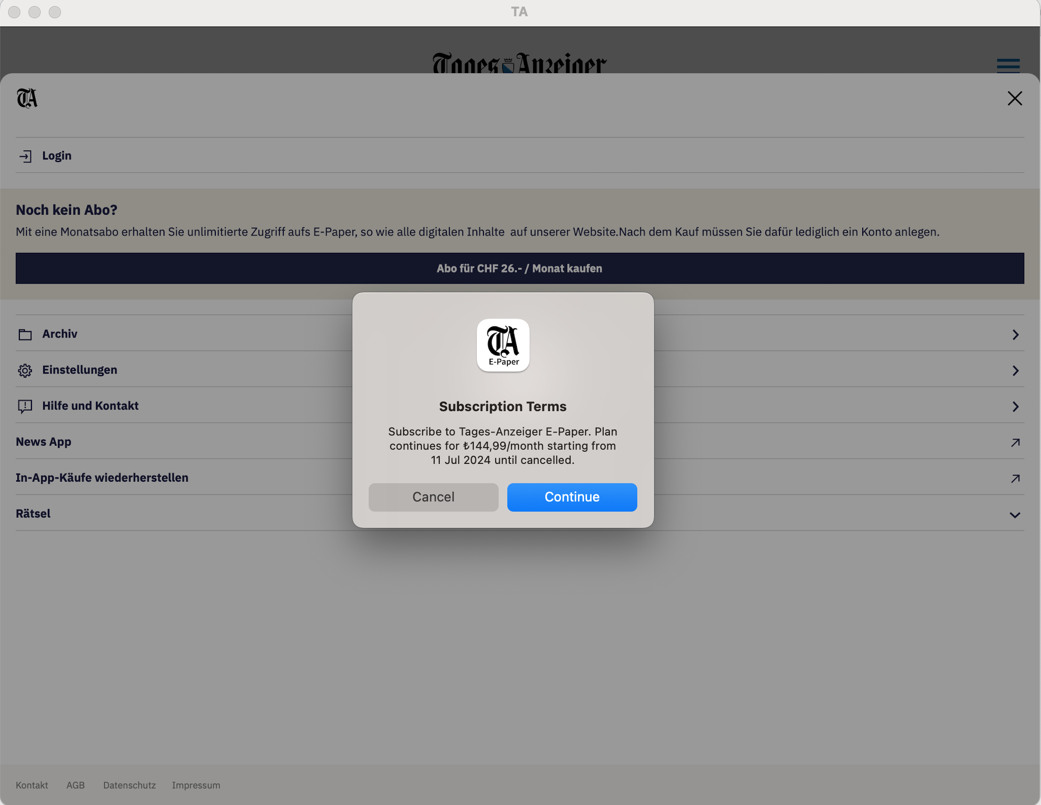Viewport: 1041px width, 805px height.
Task: Expand the Rätsel section chevron
Action: point(1015,515)
